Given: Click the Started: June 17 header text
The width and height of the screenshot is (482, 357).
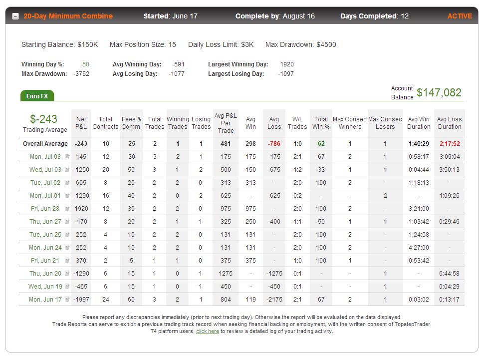Looking at the screenshot, I should click(x=170, y=16).
